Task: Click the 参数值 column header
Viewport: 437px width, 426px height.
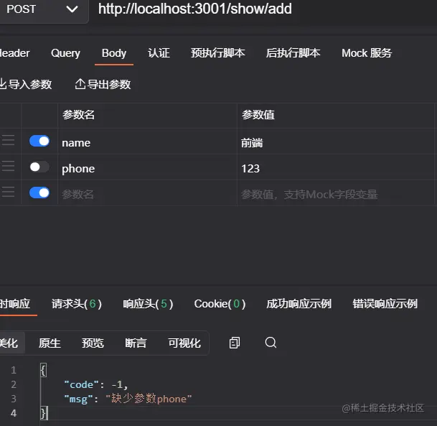Action: 258,115
